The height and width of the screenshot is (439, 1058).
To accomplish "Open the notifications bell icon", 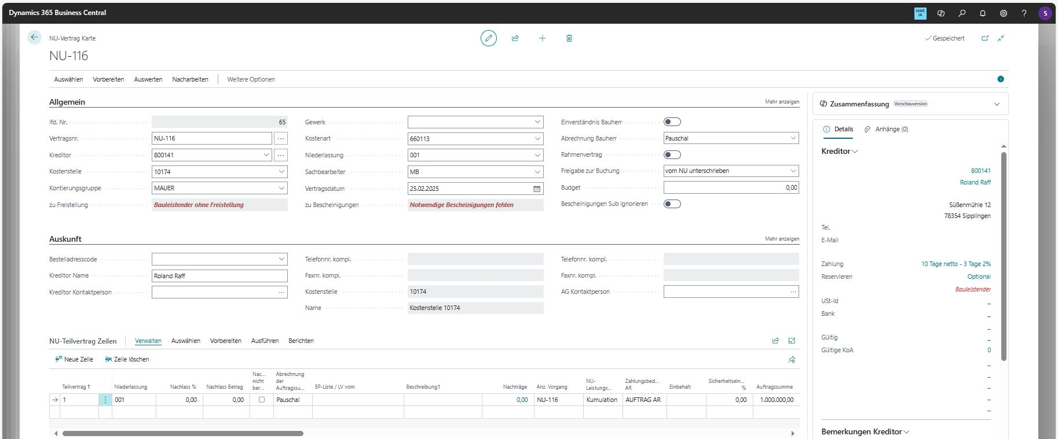I will coord(983,13).
